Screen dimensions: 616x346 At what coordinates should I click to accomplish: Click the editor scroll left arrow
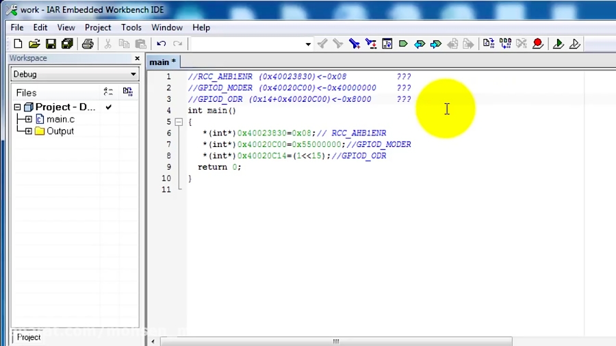(153, 341)
